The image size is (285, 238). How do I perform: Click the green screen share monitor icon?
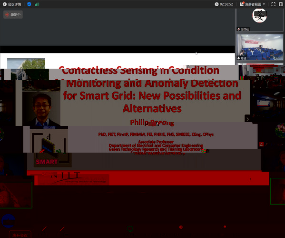(130, 228)
